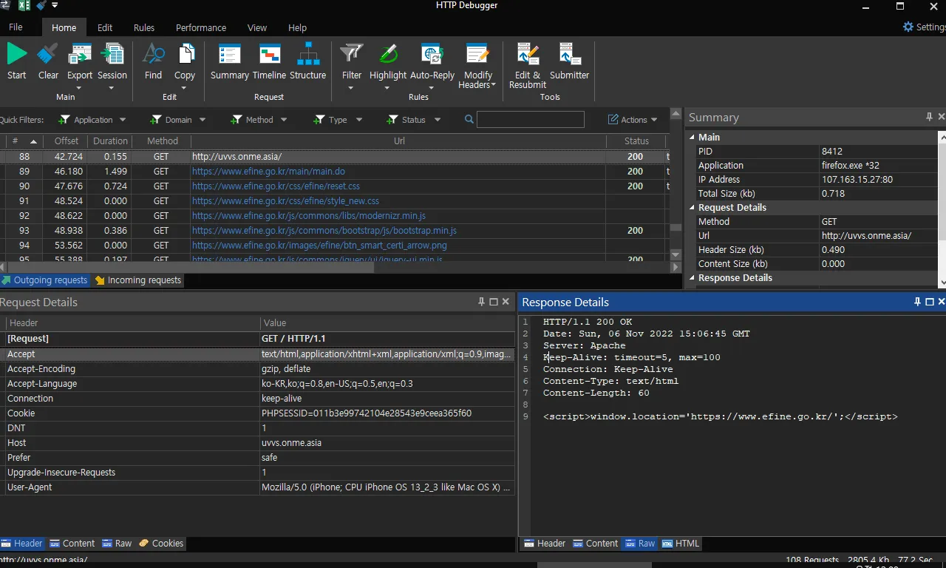This screenshot has height=568, width=946.
Task: Clear the captured requests list
Action: tap(47, 59)
